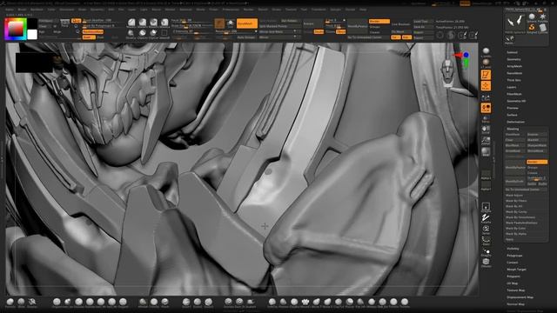Expand the ArrayMesh subpalette
The image size is (557, 313).
click(x=514, y=66)
